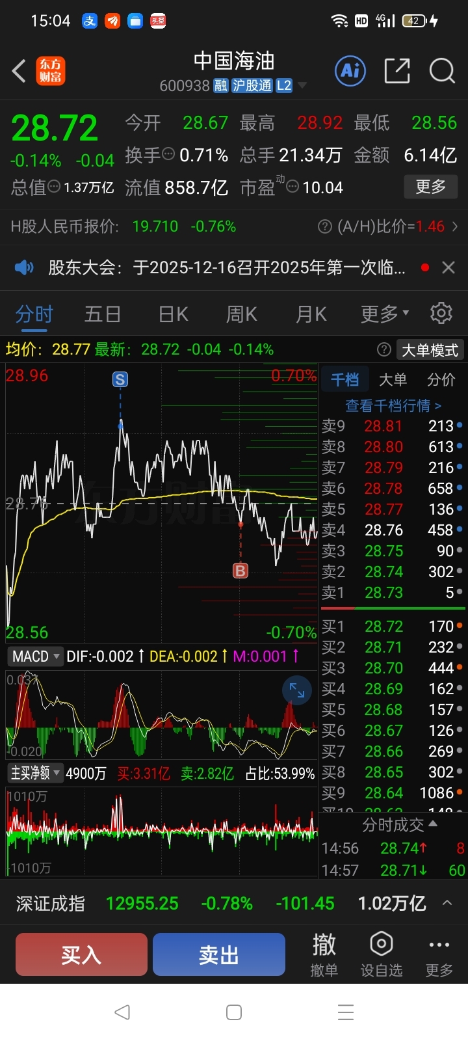Viewport: 468px width, 1041px height.
Task: Tap the share export icon
Action: [x=396, y=70]
